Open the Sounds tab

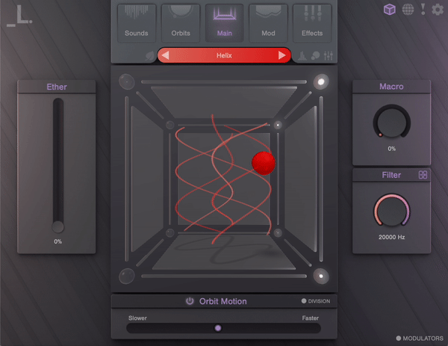pos(137,23)
